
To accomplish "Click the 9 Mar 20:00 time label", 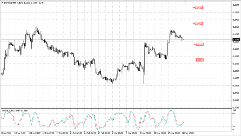I will [145, 133].
